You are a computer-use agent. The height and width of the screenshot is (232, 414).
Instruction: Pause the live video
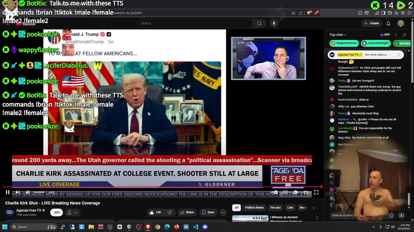[7, 192]
